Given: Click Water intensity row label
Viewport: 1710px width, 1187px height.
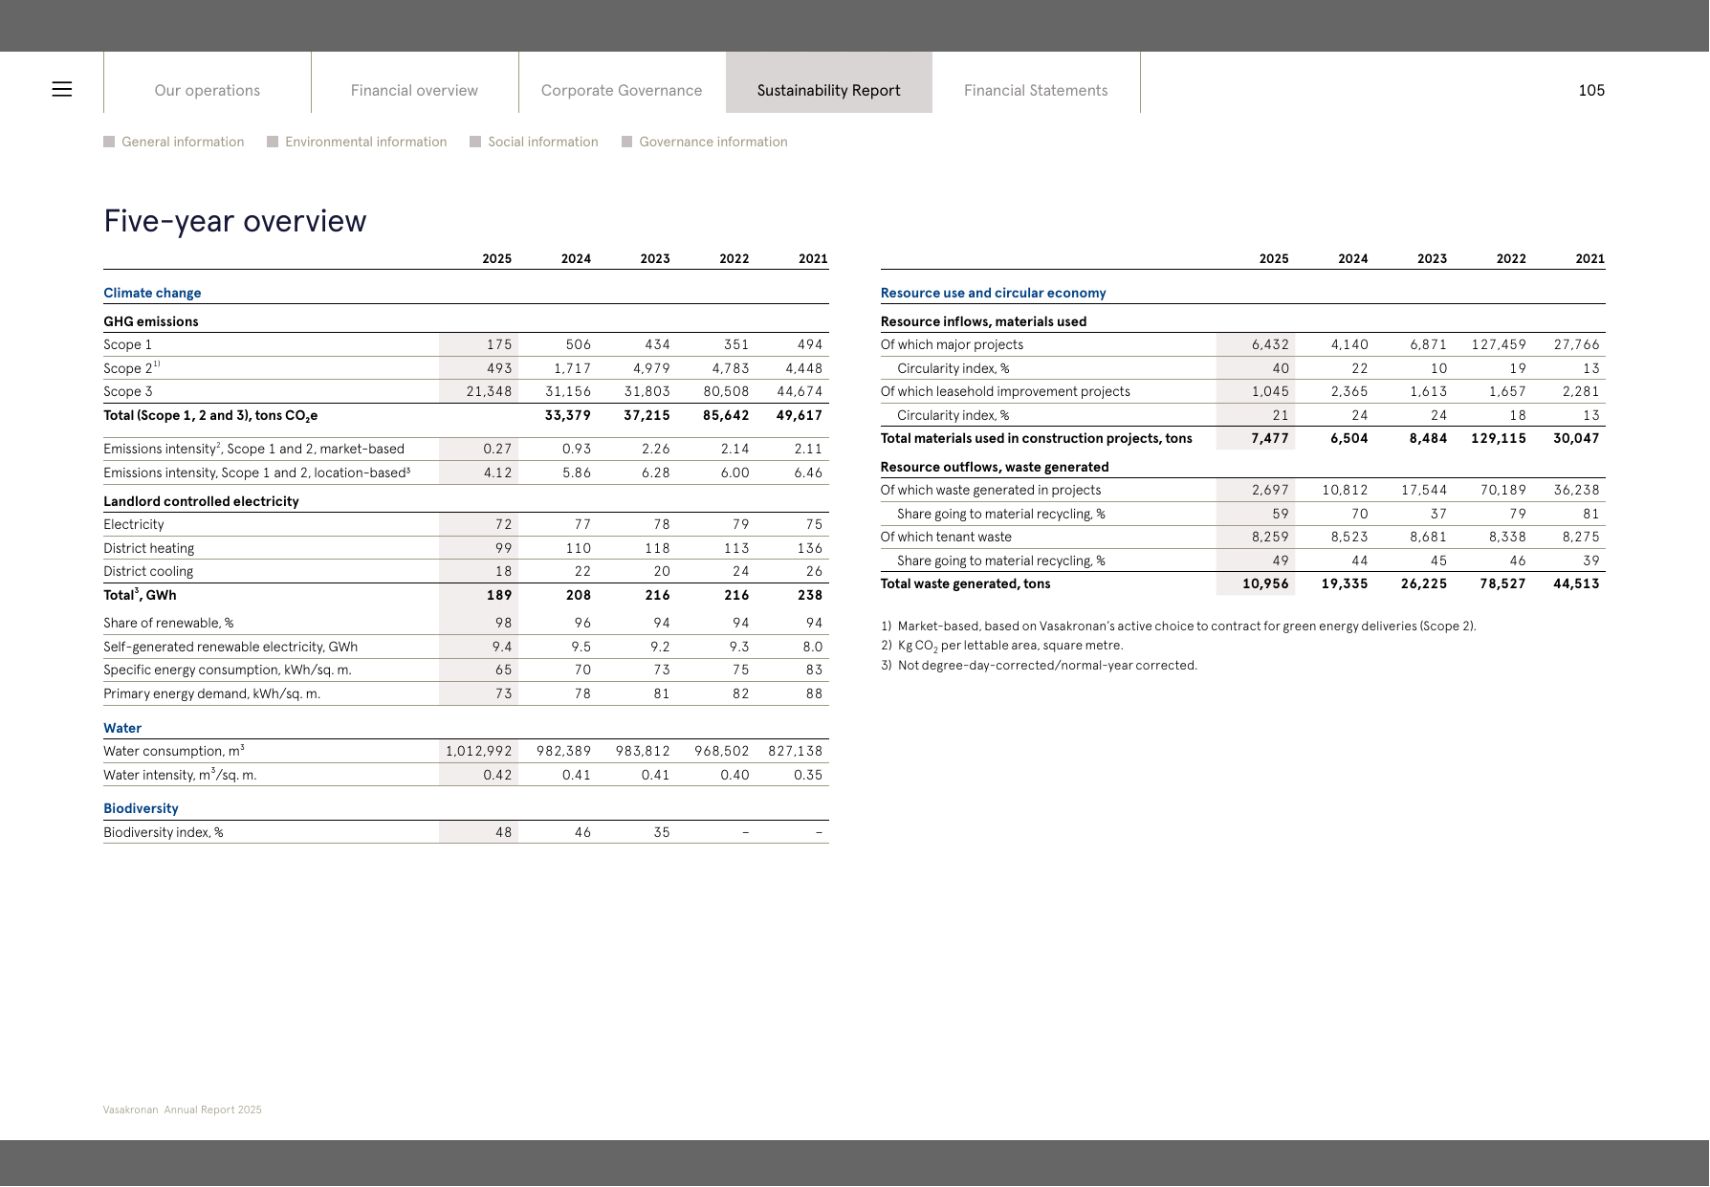Looking at the screenshot, I should [180, 775].
